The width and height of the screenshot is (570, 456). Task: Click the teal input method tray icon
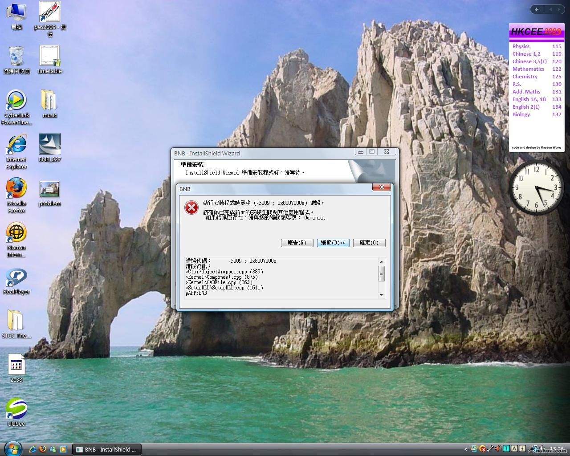click(506, 449)
